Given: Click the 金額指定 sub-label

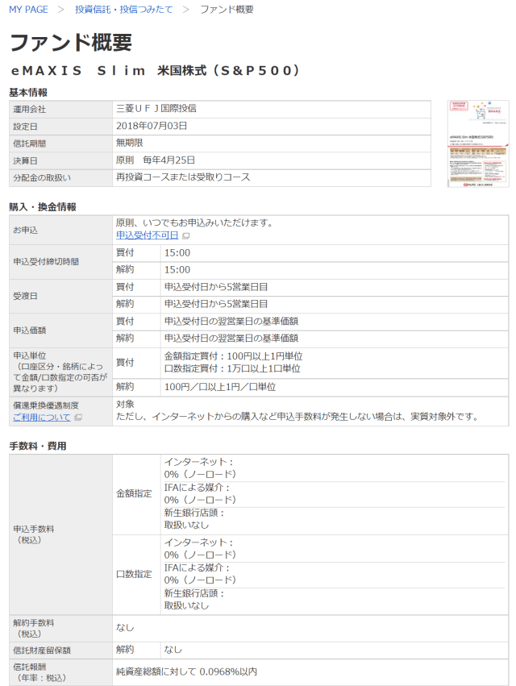Looking at the screenshot, I should [x=134, y=493].
